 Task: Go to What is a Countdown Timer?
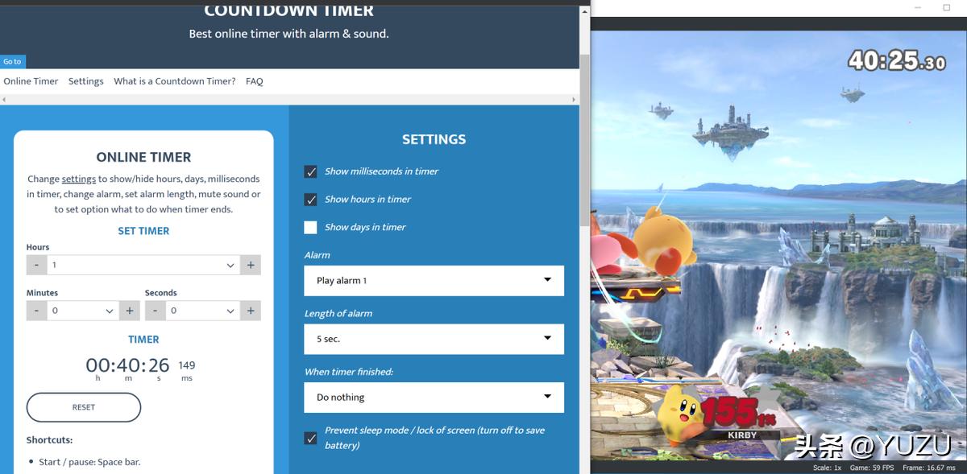175,81
